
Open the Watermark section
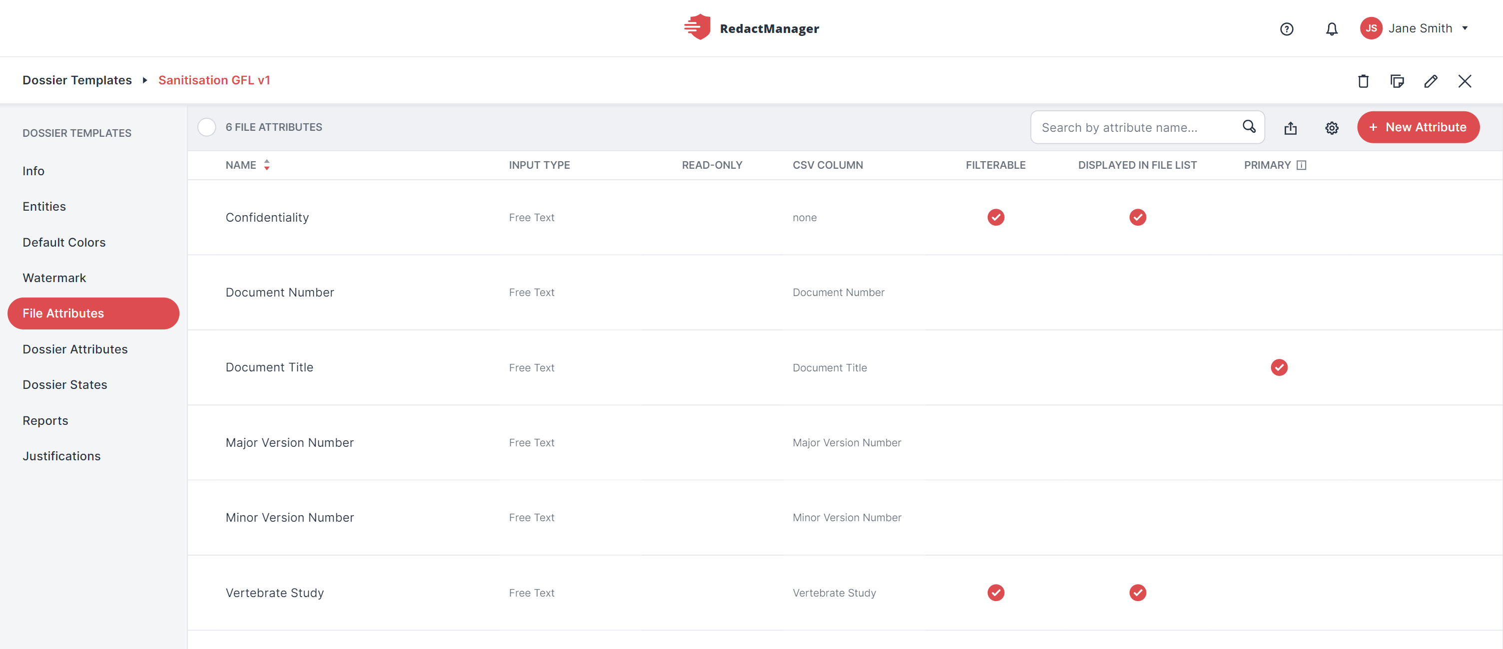tap(53, 278)
